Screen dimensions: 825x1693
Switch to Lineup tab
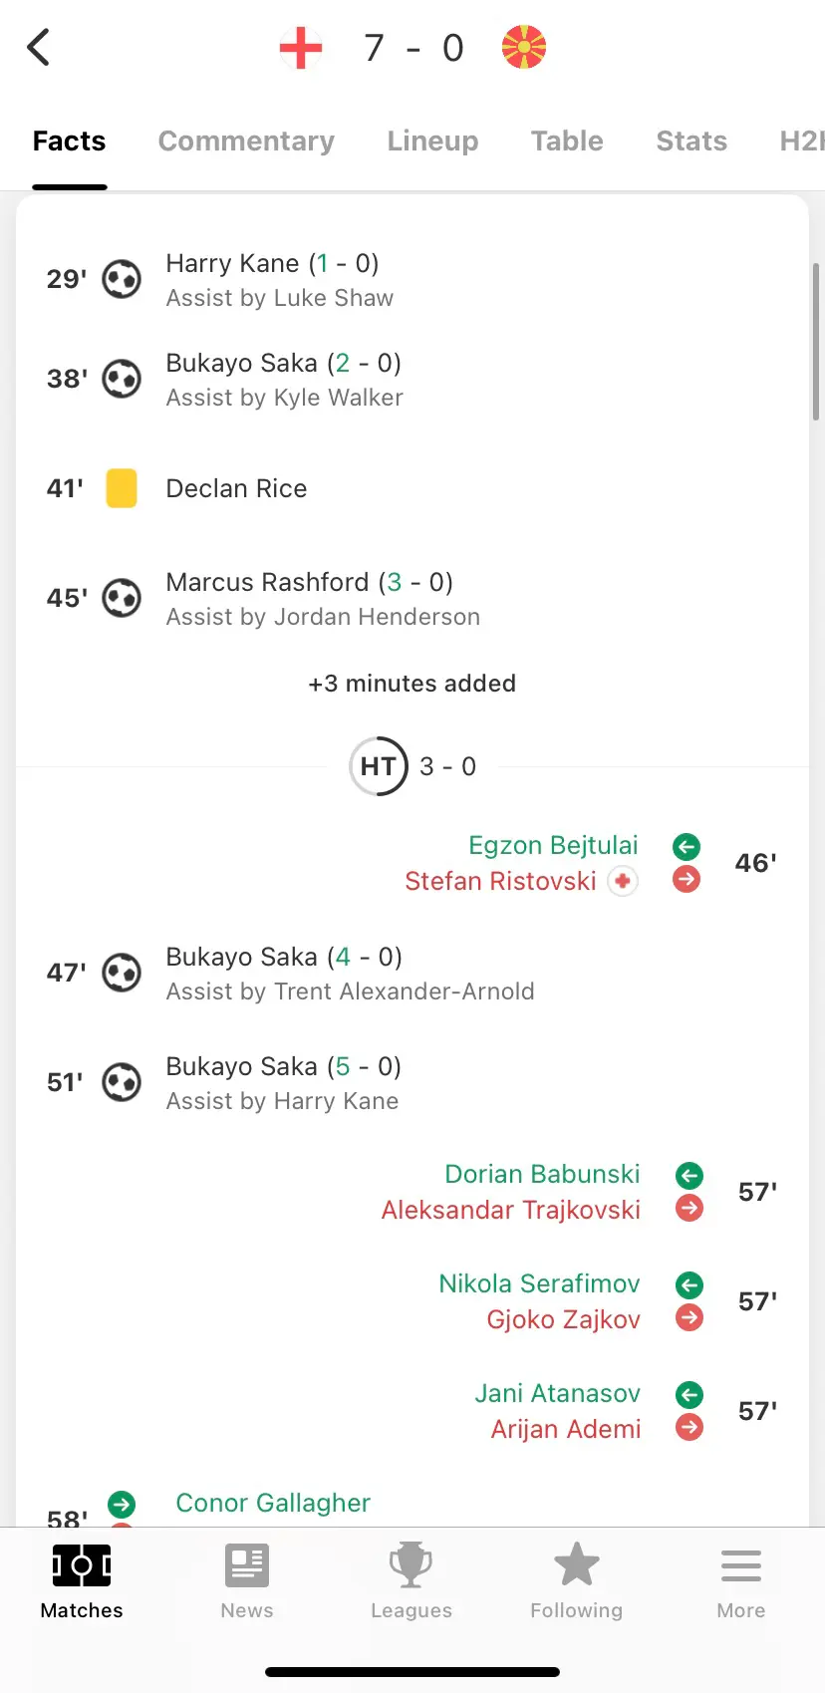(432, 141)
